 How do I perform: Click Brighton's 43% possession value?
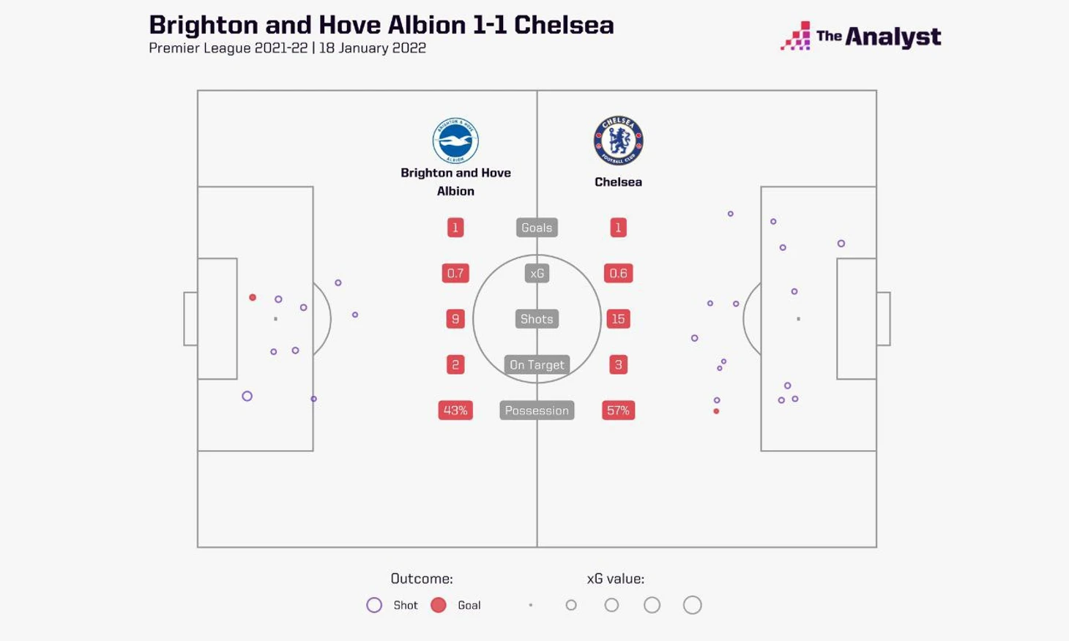pyautogui.click(x=455, y=411)
